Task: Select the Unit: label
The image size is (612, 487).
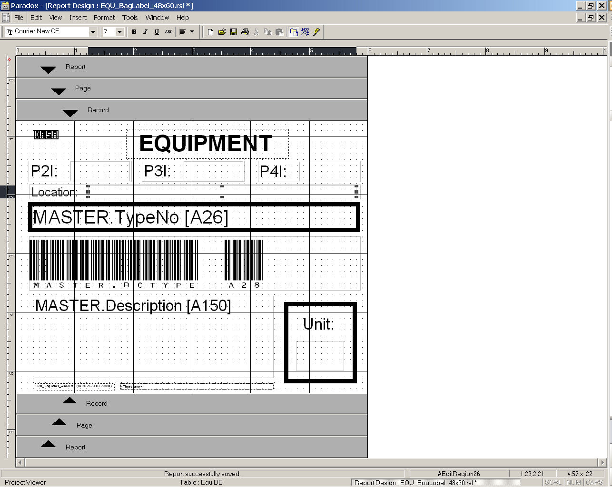Action: 318,324
